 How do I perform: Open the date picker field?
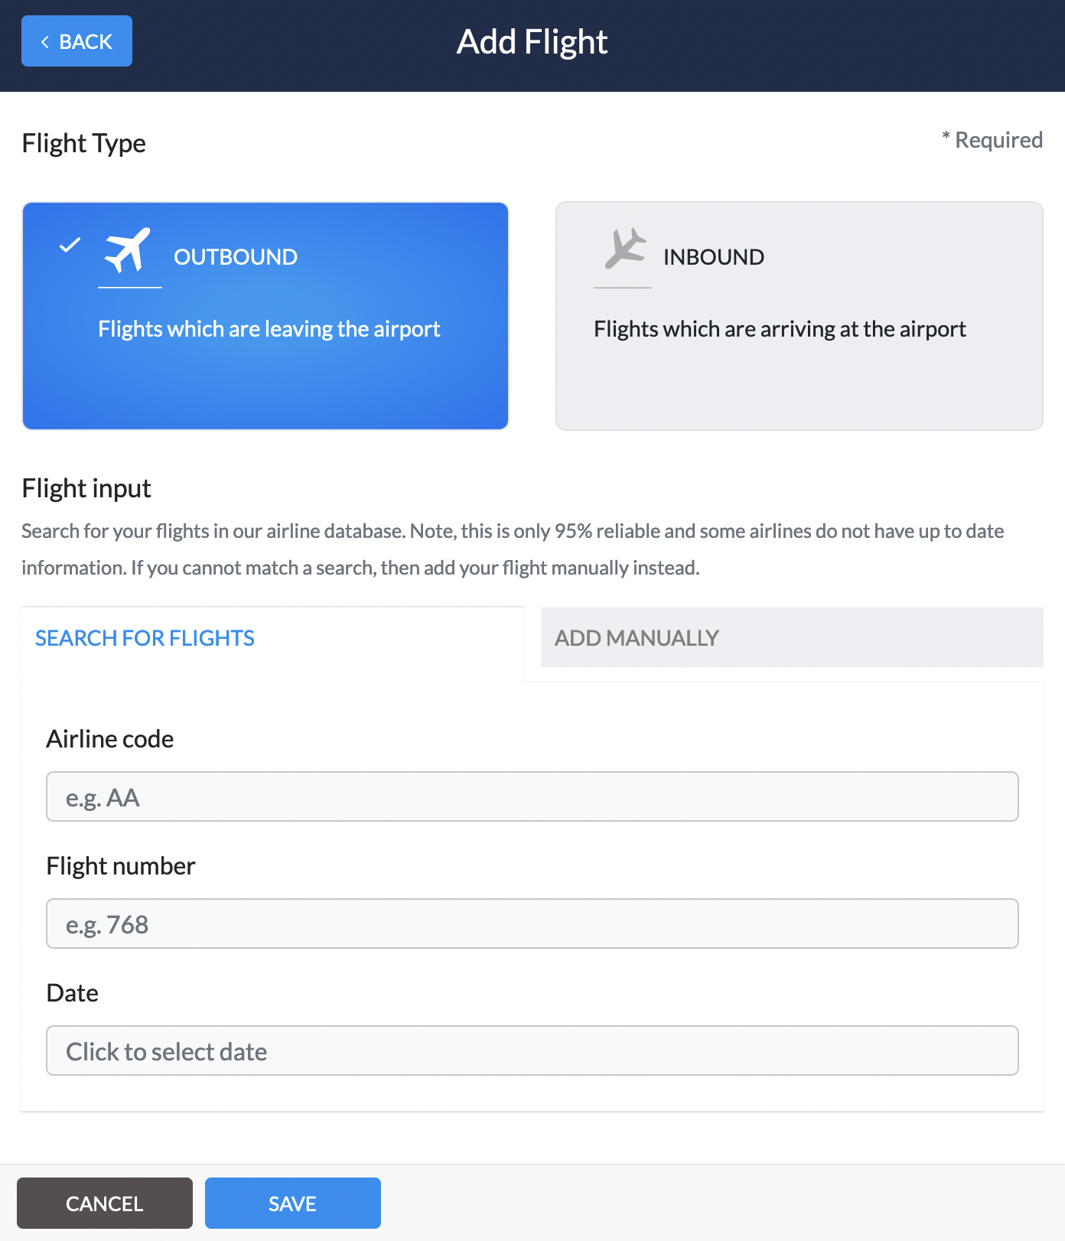[532, 1050]
